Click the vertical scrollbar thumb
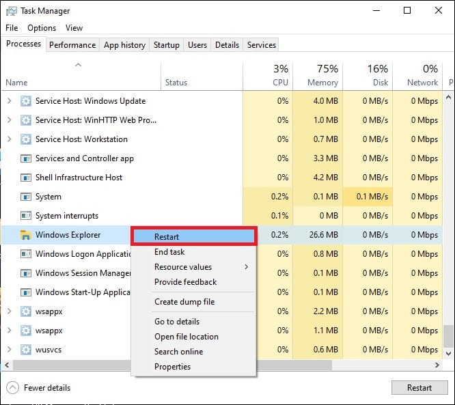This screenshot has height=405, width=455. 449,336
